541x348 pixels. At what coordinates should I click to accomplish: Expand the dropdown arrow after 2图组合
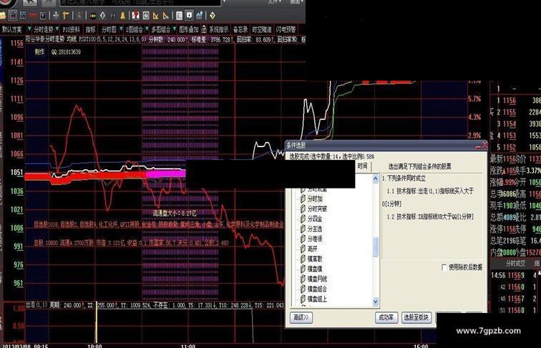point(147,29)
